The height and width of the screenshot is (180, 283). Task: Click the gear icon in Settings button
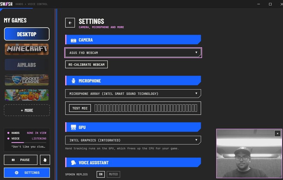click(17, 173)
